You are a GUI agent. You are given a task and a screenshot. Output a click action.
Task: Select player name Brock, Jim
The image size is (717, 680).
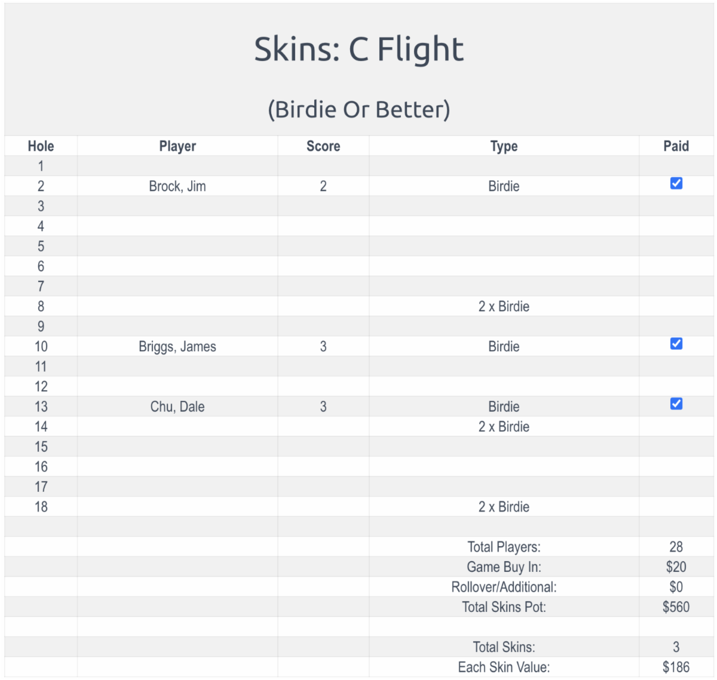[177, 186]
